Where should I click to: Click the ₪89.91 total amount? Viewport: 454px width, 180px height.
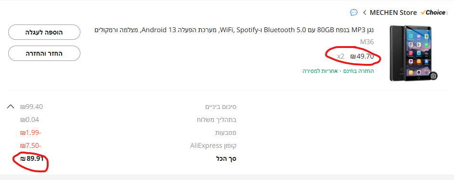tap(32, 158)
